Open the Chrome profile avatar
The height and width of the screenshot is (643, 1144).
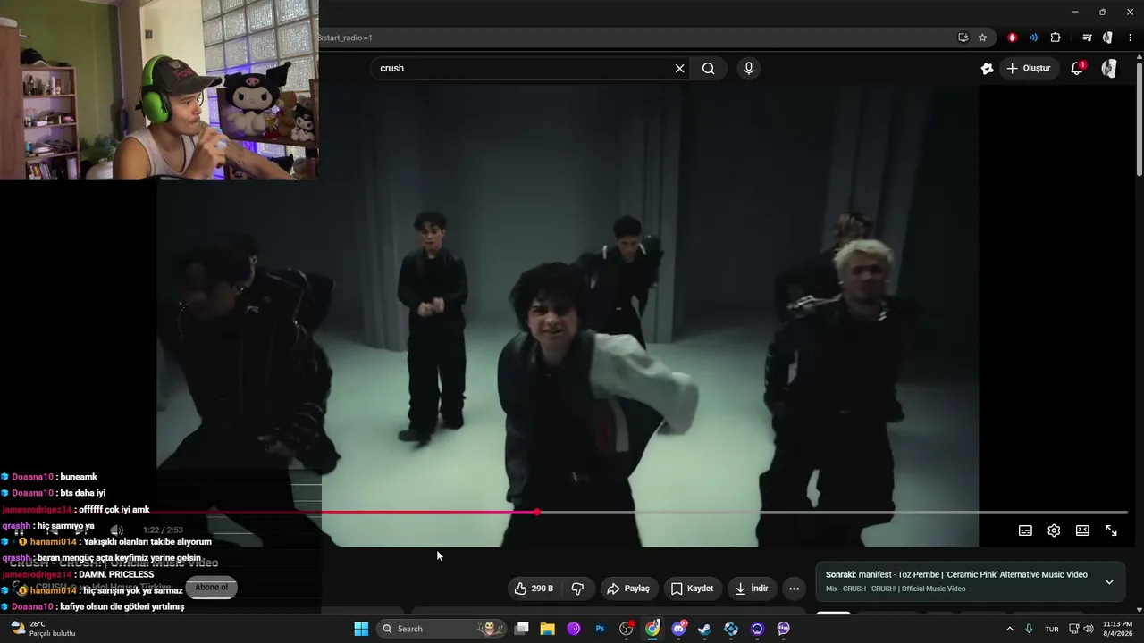[x=1107, y=38]
